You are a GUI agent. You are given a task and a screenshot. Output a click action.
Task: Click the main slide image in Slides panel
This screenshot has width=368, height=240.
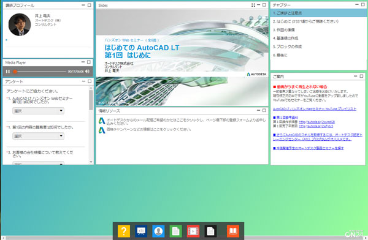click(182, 57)
